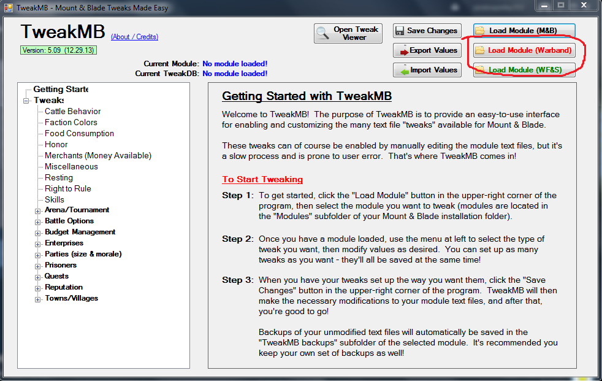Minimize the TweakMB window

pos(544,6)
